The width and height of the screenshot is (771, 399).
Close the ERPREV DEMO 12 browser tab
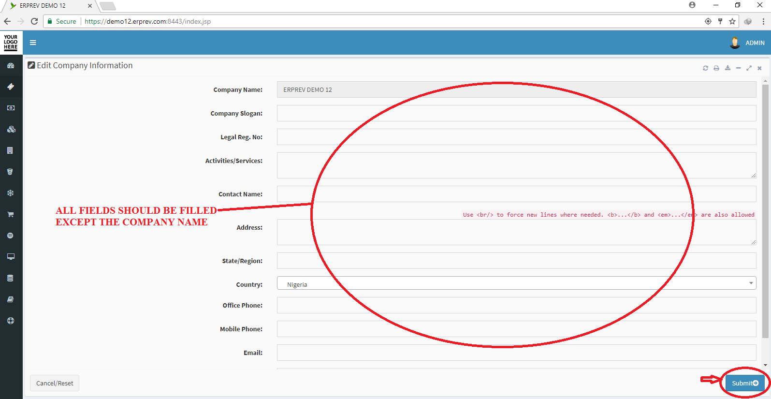tap(90, 6)
